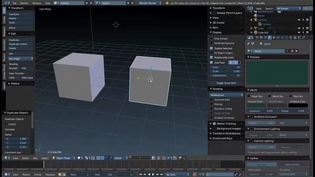Click the pin icon in the properties context
This screenshot has height=177, width=315.
(248, 44)
